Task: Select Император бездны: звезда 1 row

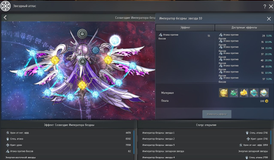Action: click(205, 133)
